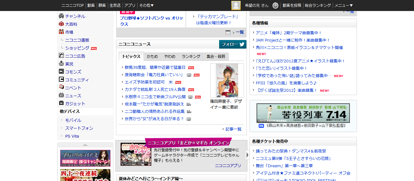Open カナダで銃乱射 news headline
Screen dimensions: 414x181
click(155, 89)
